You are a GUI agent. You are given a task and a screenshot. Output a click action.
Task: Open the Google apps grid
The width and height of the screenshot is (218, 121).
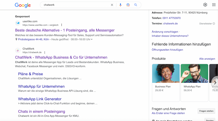point(214,5)
